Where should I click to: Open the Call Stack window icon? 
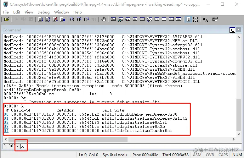[150, 19]
